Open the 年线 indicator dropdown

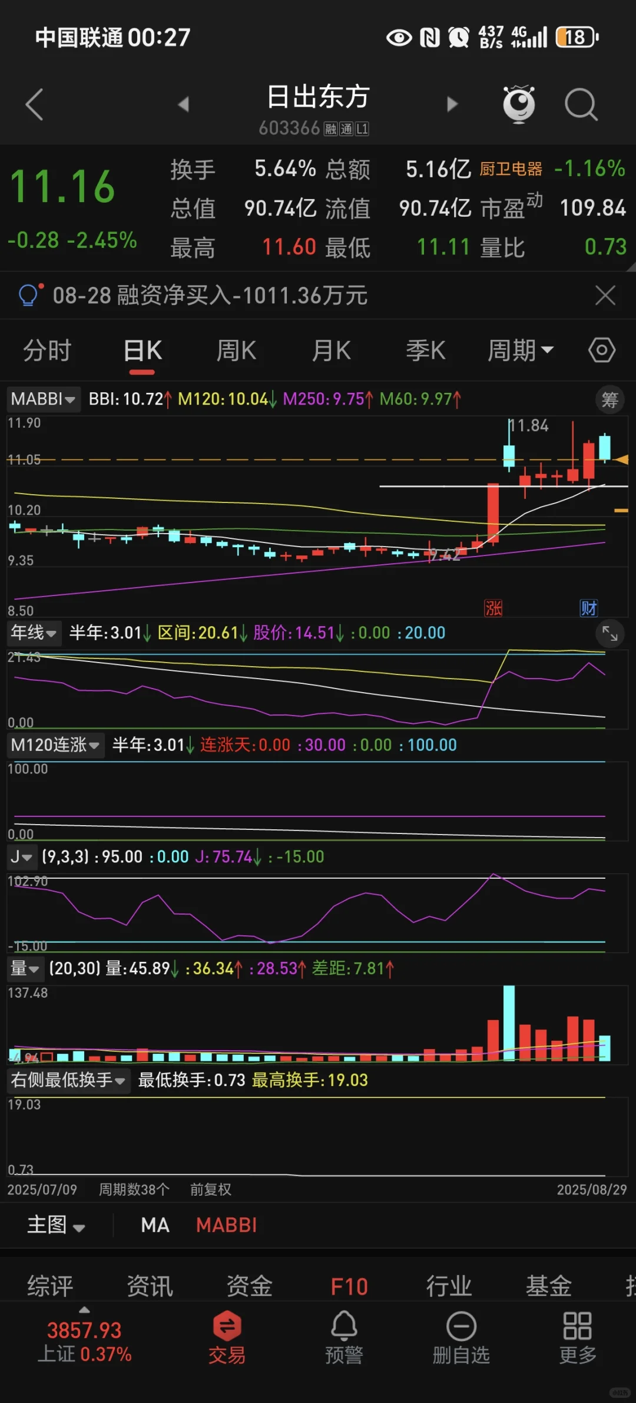click(x=34, y=633)
